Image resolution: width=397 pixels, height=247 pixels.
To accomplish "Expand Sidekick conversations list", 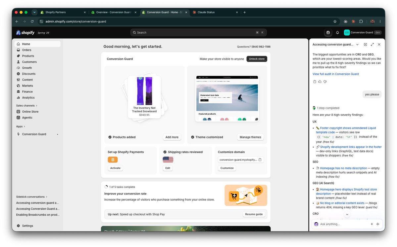I will point(32,197).
